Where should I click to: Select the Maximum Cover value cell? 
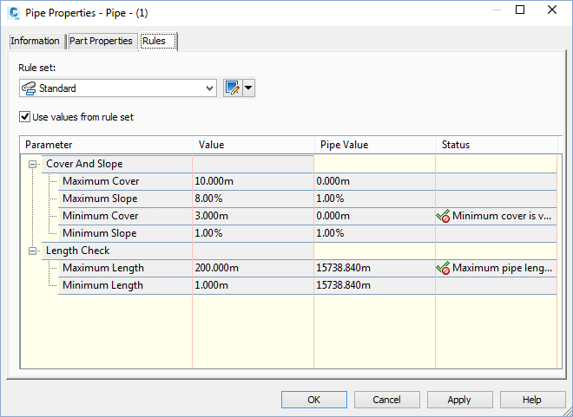[x=252, y=181]
